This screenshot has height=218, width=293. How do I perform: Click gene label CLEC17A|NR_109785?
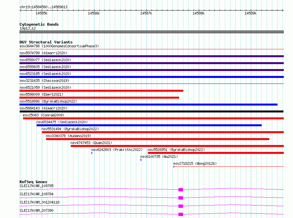coord(37,186)
